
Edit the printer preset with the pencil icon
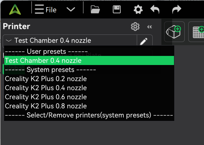[144, 41]
